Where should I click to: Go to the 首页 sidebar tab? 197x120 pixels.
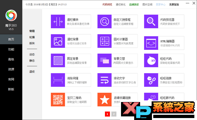(11, 39)
